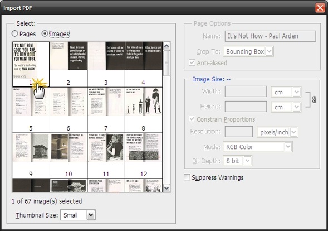Toggle the Constrain Proportions checkbox

coord(192,119)
